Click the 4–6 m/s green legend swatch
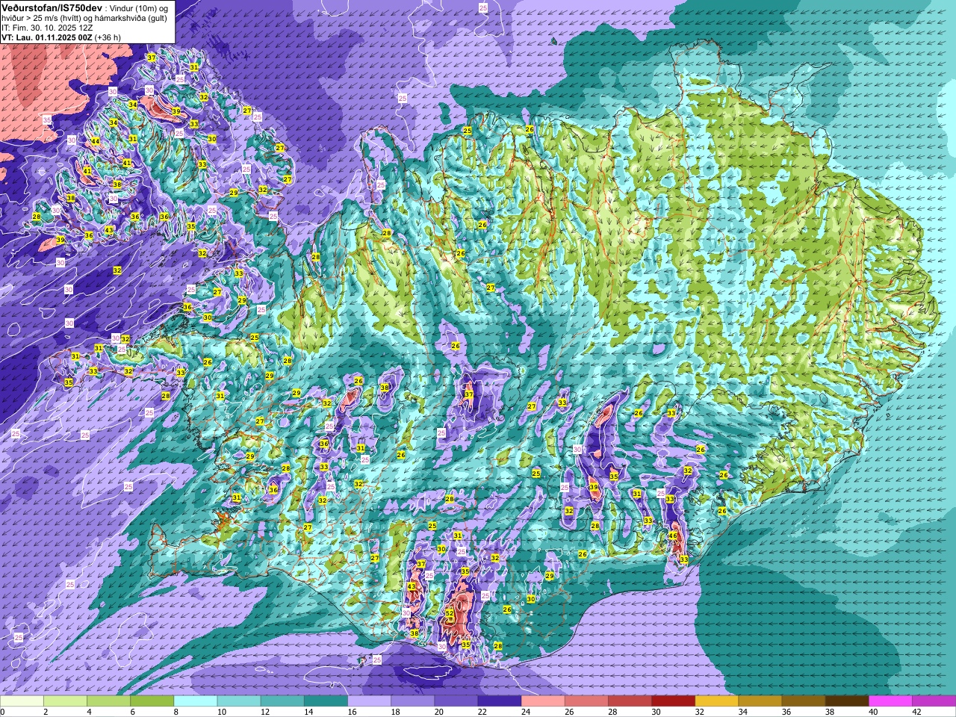The image size is (956, 717). click(x=109, y=701)
